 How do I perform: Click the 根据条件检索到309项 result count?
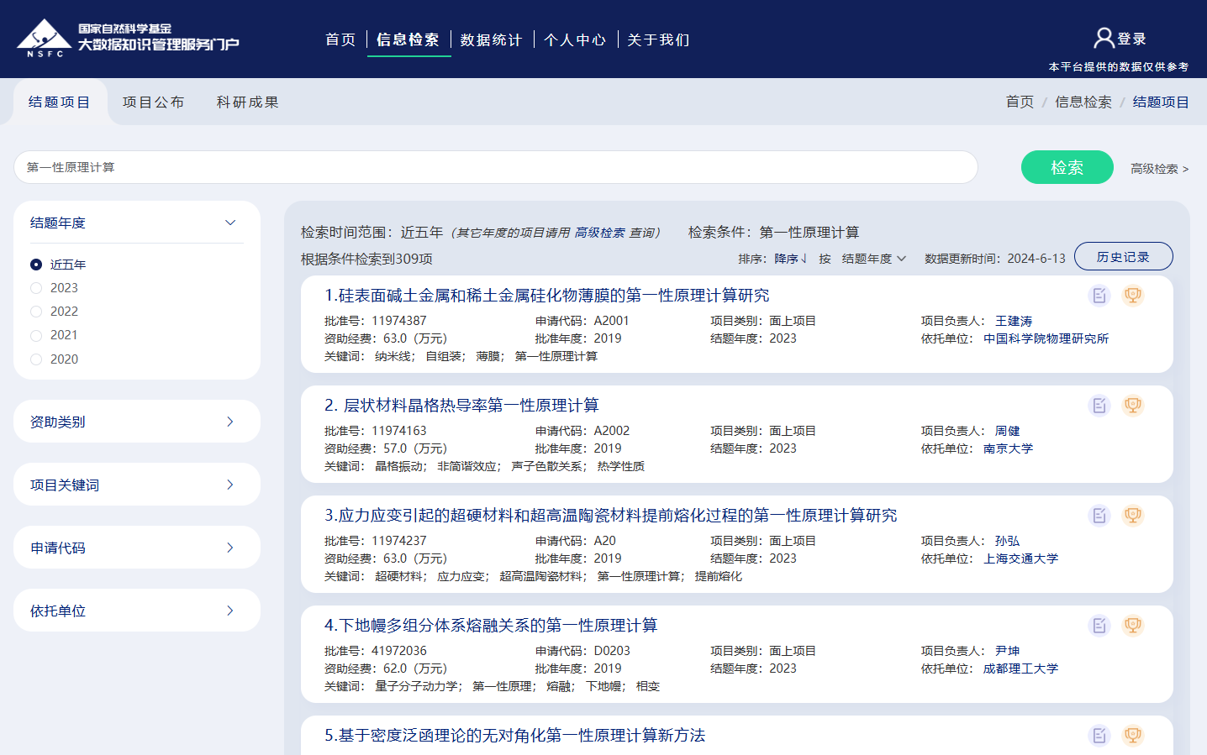[x=366, y=259]
